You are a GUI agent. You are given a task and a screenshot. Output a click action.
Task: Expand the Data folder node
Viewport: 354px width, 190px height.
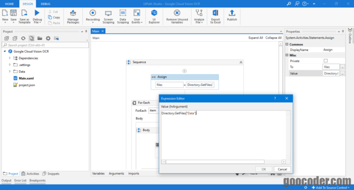click(10, 72)
